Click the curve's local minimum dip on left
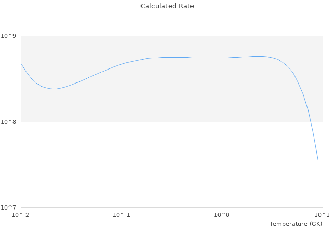Viewport: 333px width, 249px height. pos(53,89)
